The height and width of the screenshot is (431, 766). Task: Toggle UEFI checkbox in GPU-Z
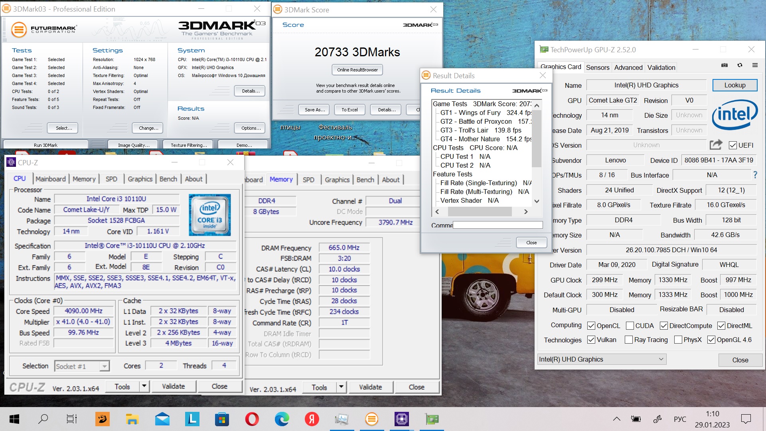(x=732, y=145)
